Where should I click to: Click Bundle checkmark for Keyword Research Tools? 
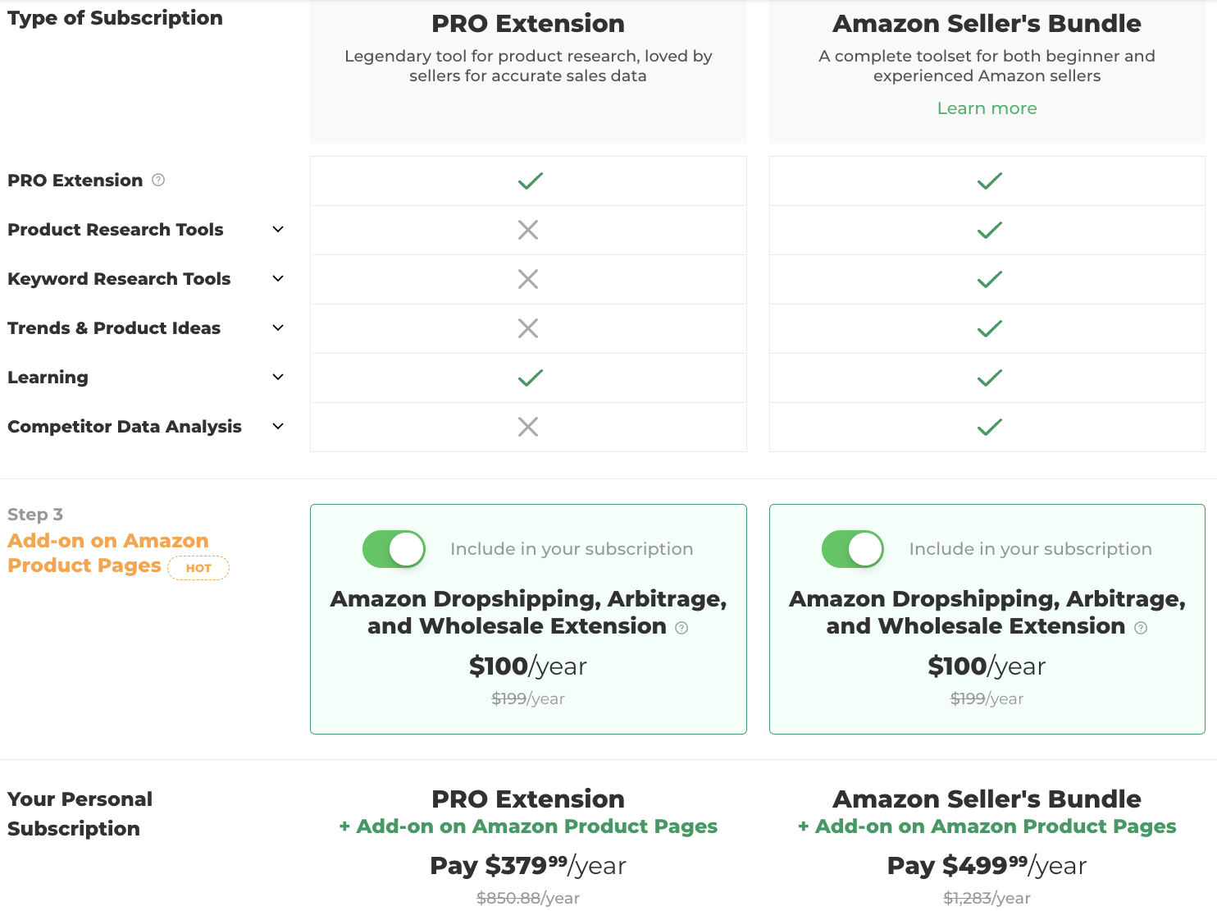click(x=990, y=279)
